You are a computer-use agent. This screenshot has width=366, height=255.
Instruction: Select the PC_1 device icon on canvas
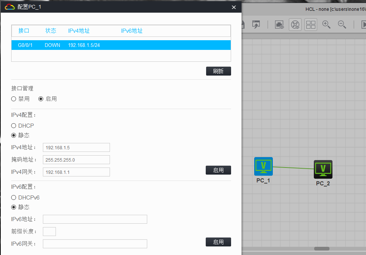click(x=263, y=166)
